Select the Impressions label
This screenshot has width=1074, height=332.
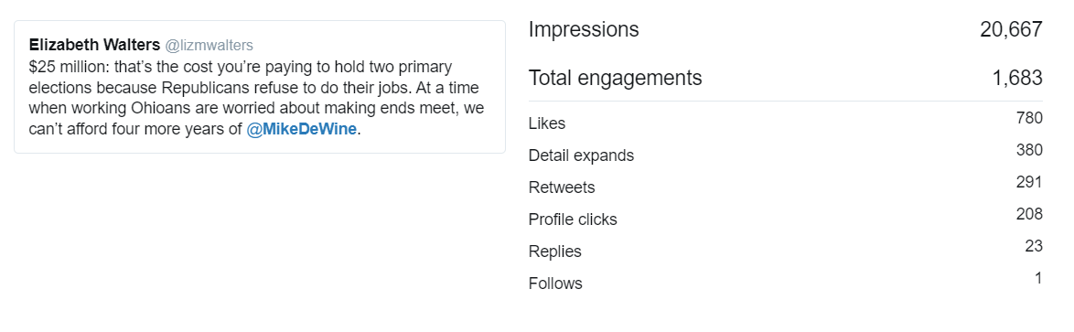(x=584, y=29)
